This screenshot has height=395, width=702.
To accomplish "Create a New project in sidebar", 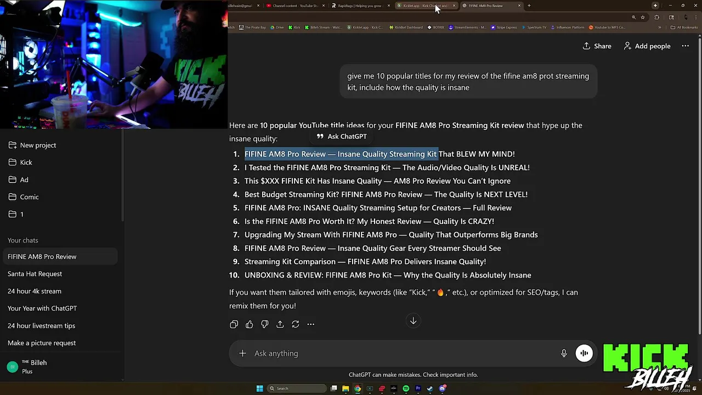I will coord(61,145).
